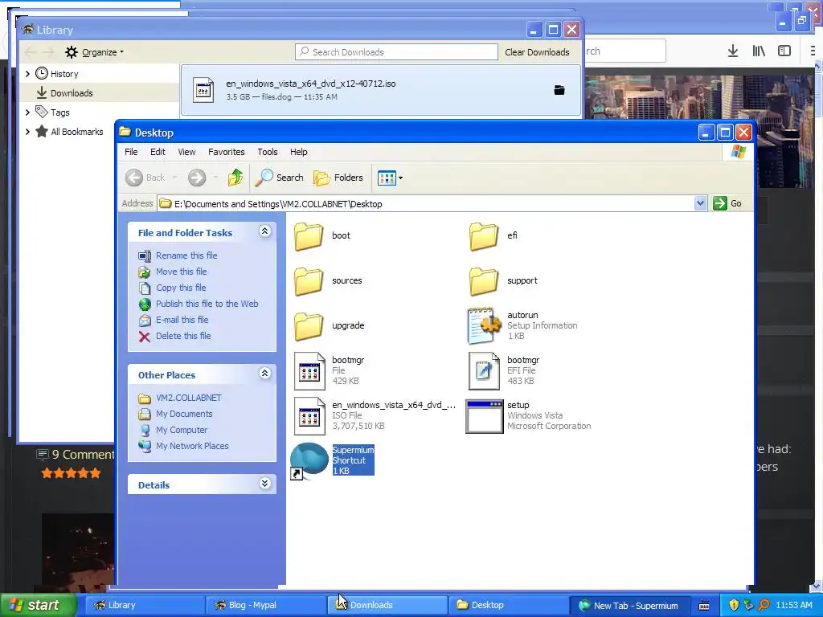Switch to New Tab - Supermium taskbar button

pyautogui.click(x=629, y=605)
